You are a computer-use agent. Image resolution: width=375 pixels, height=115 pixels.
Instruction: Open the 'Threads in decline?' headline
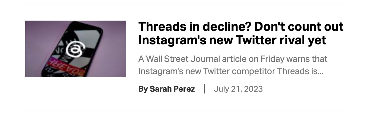(241, 34)
